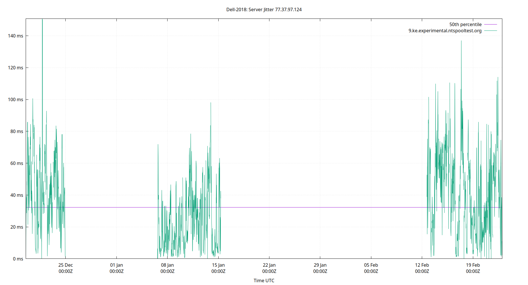Select the 50th percentile legend entry

pyautogui.click(x=465, y=24)
